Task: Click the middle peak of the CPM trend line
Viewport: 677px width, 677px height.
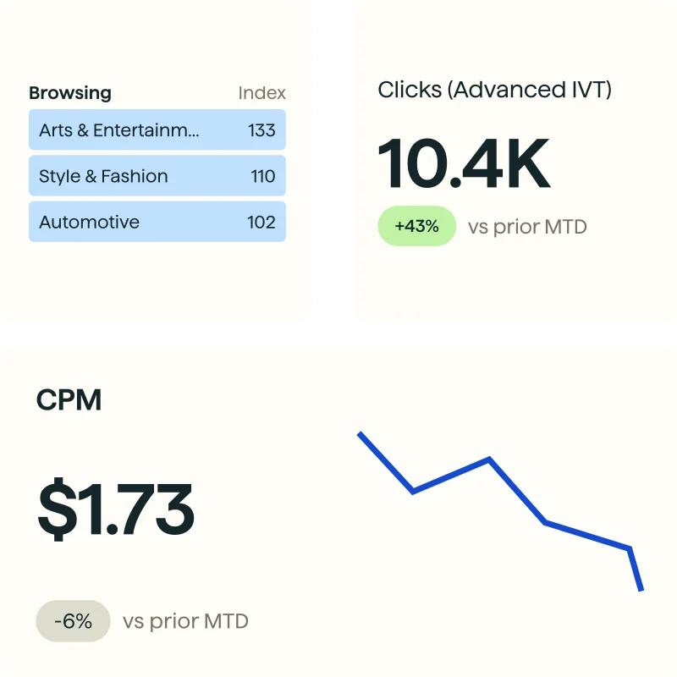Action: click(489, 460)
